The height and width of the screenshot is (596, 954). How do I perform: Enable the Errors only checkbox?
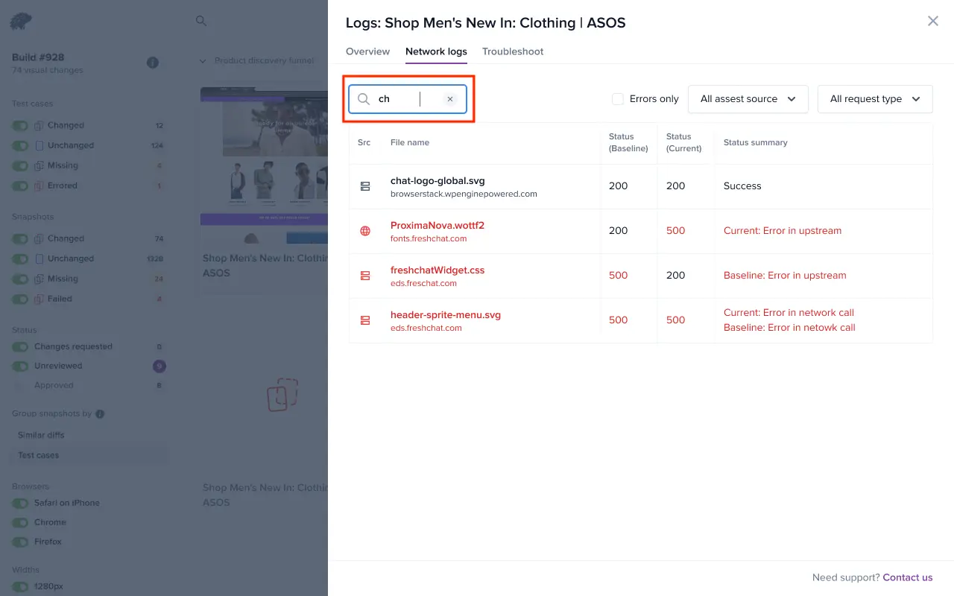(617, 99)
